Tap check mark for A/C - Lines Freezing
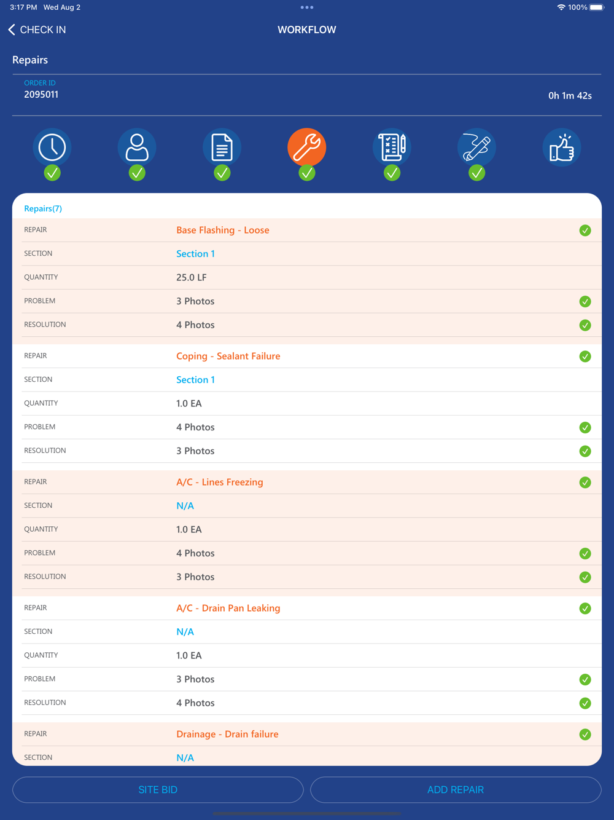This screenshot has height=820, width=614. (x=585, y=483)
